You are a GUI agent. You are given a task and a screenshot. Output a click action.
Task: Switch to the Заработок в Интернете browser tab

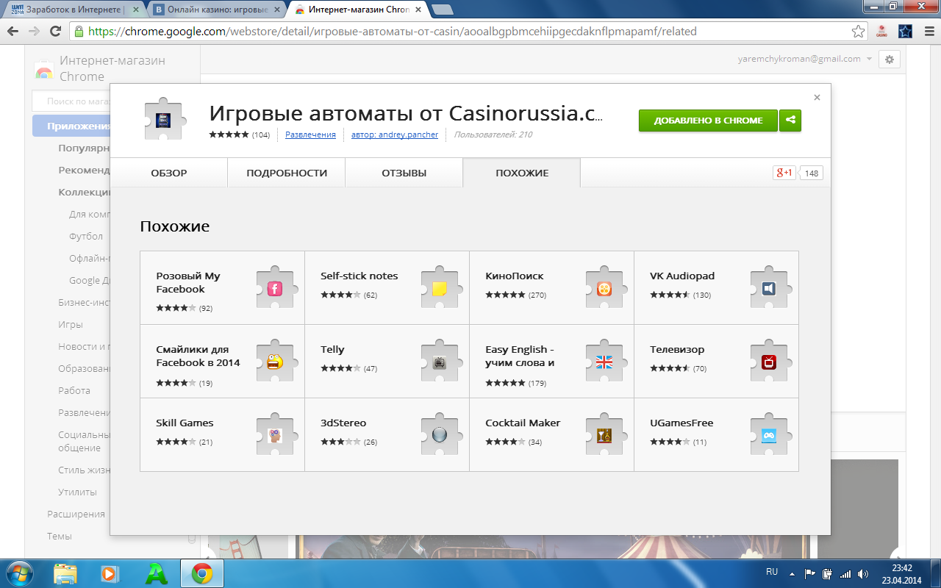(74, 10)
